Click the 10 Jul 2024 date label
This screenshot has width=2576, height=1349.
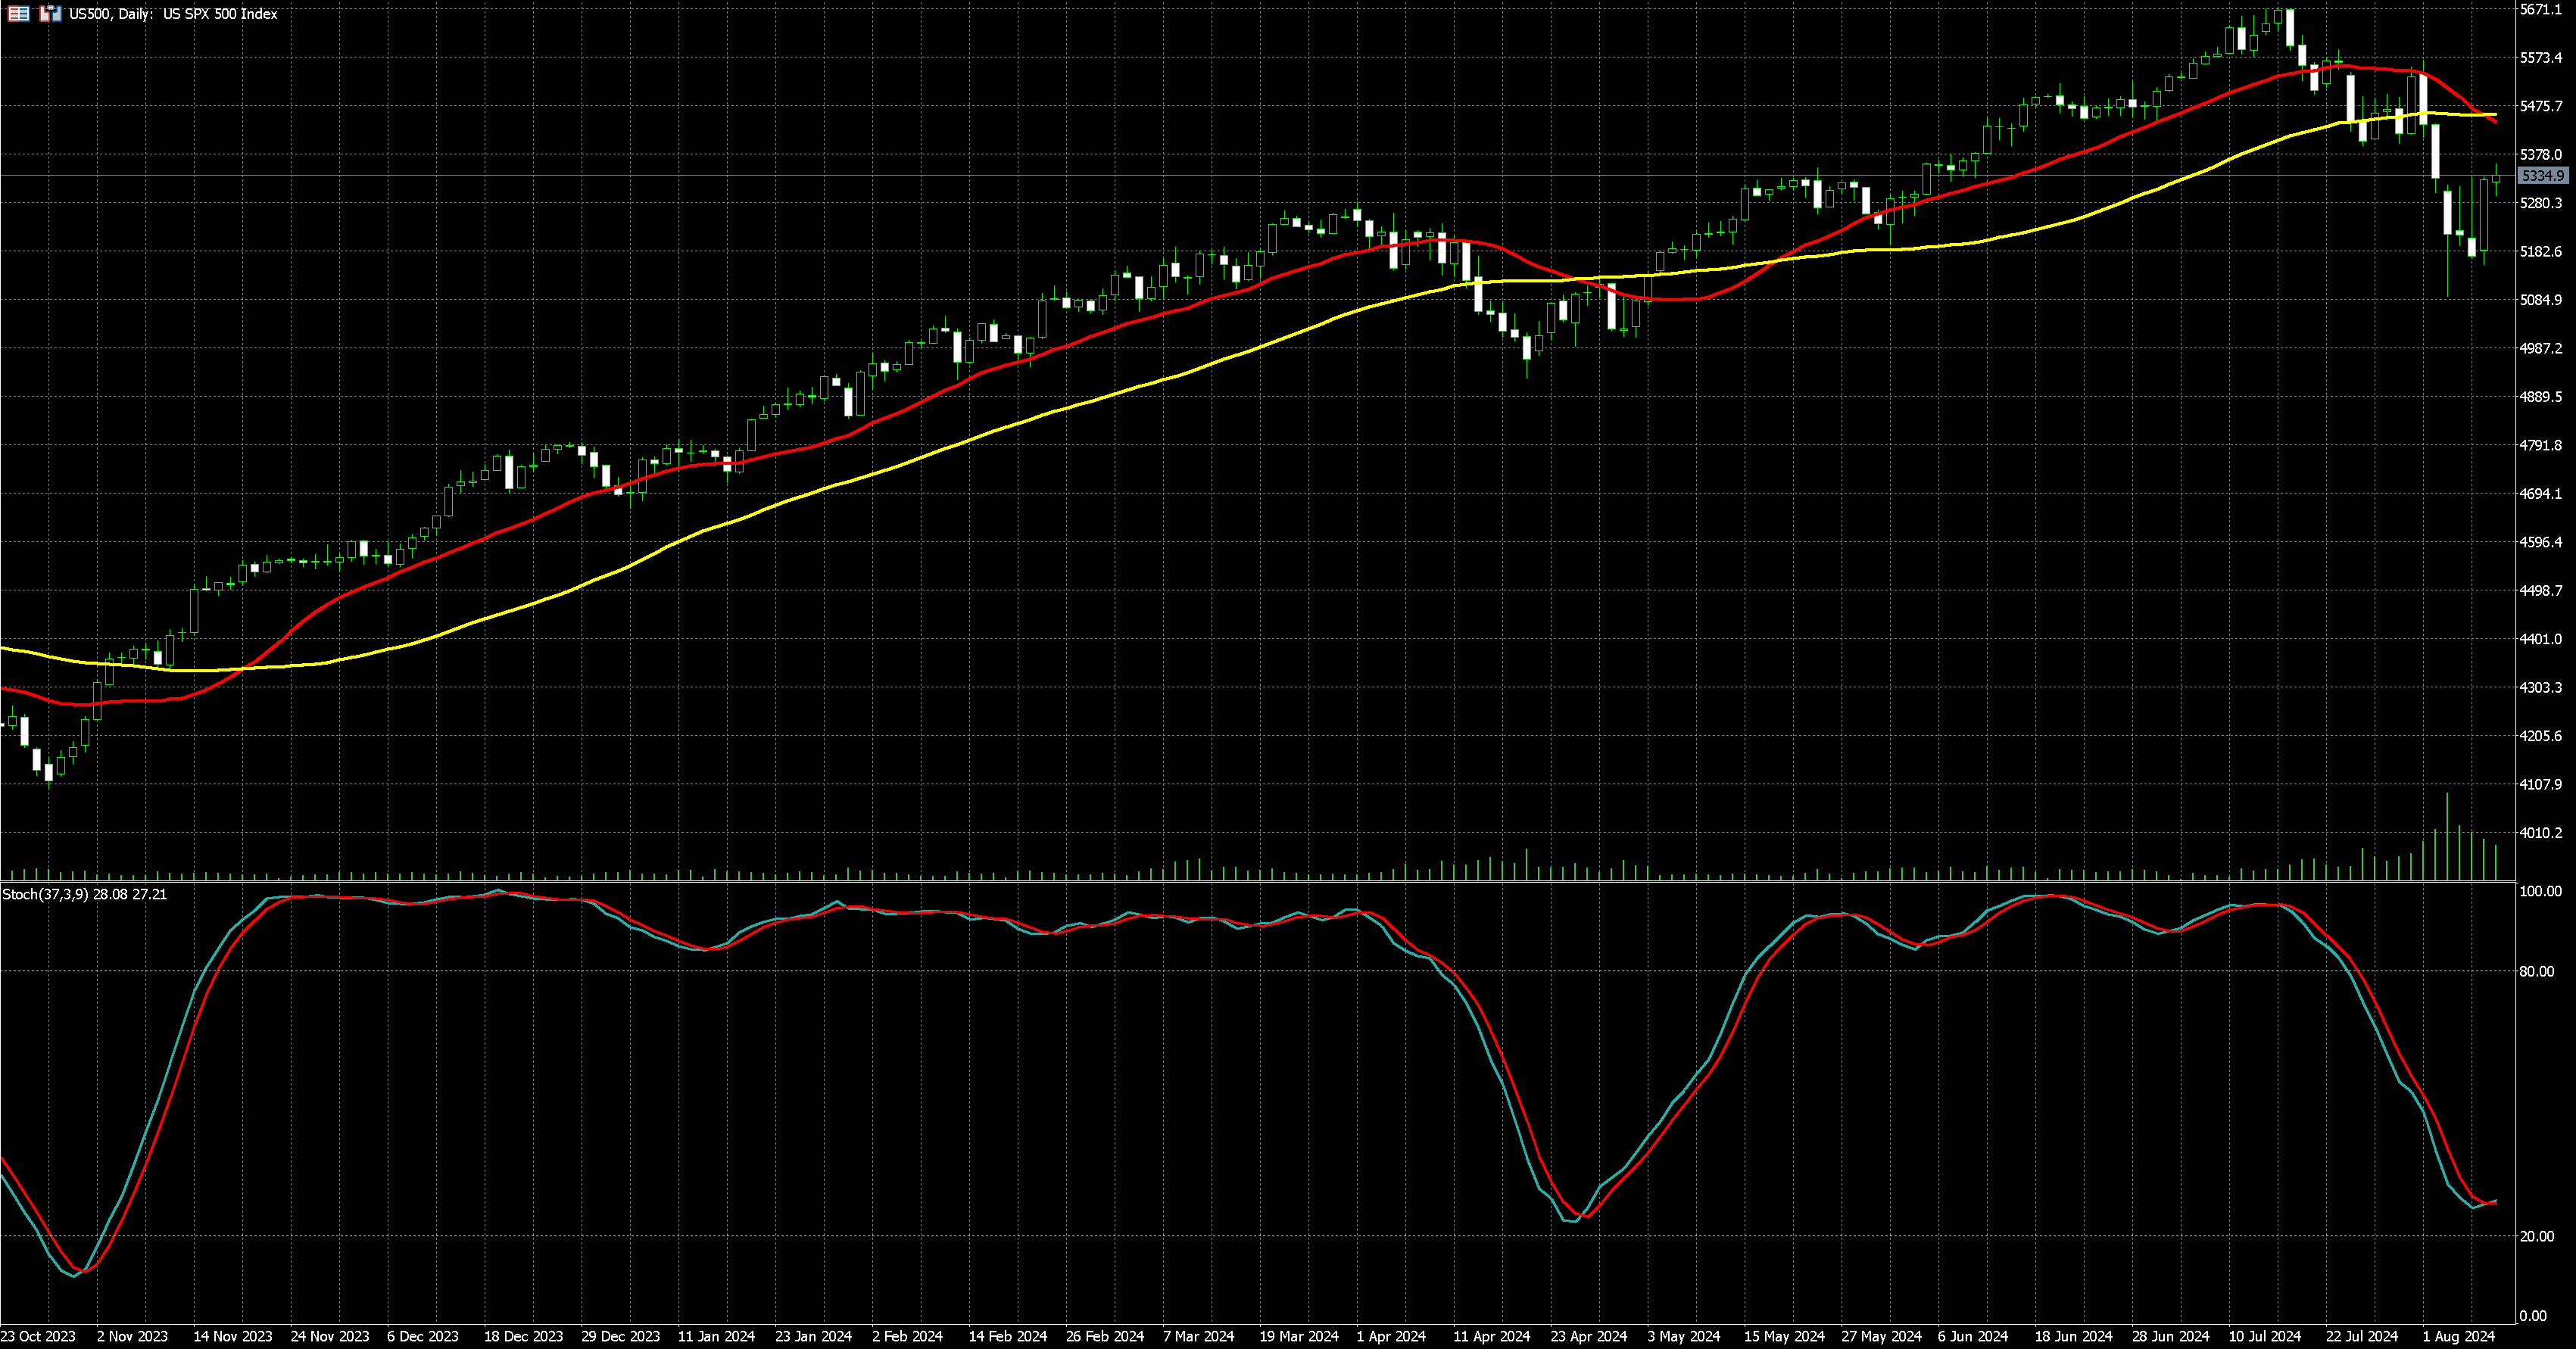(2264, 1336)
